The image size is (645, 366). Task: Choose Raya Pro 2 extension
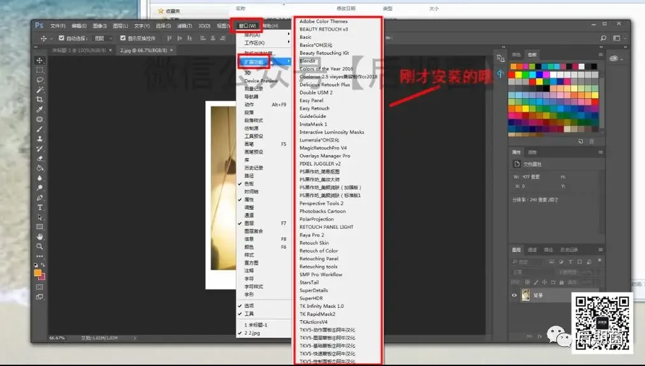pyautogui.click(x=312, y=235)
